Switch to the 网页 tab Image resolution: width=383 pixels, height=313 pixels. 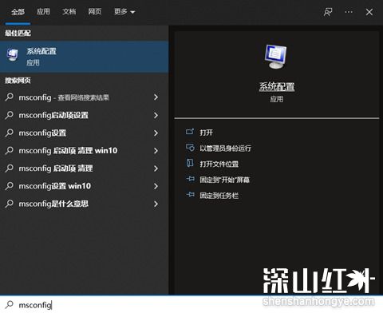pos(95,12)
